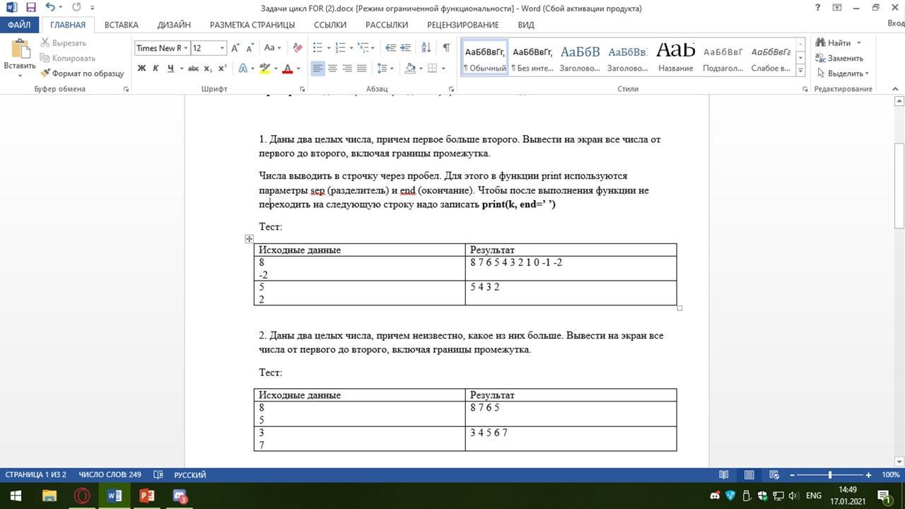This screenshot has height=509, width=905.
Task: Collapse the ribbon with the arrow
Action: coord(896,89)
